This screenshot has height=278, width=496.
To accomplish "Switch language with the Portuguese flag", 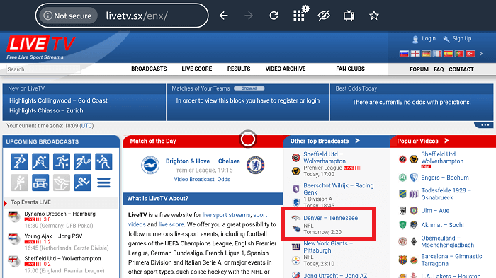I will (459, 54).
